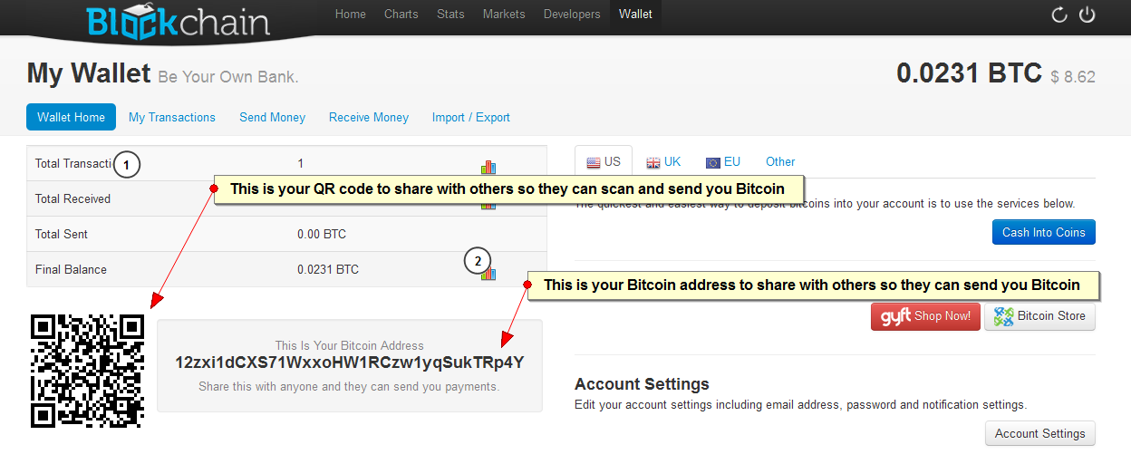Open the Markets menu item
Image resolution: width=1131 pixels, height=464 pixels.
[x=504, y=14]
